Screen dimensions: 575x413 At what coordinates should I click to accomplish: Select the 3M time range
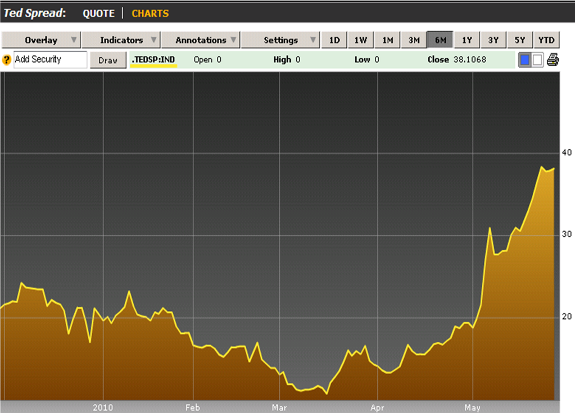414,40
